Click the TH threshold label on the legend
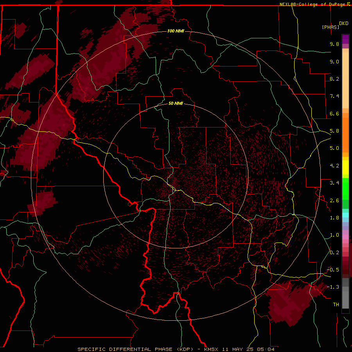The height and width of the screenshot is (352, 352). pos(336,305)
